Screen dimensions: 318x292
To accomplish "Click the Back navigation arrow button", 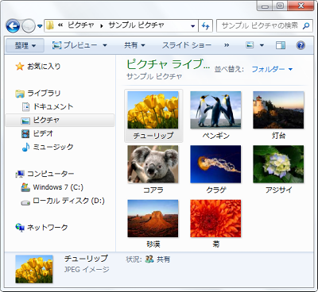I will pos(13,26).
